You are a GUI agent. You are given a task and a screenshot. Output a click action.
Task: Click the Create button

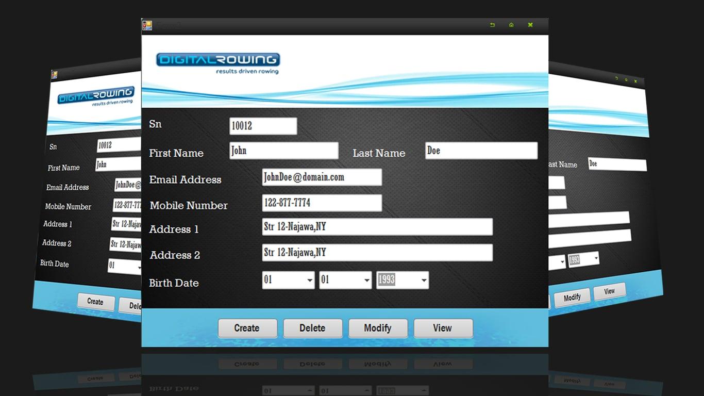tap(247, 328)
